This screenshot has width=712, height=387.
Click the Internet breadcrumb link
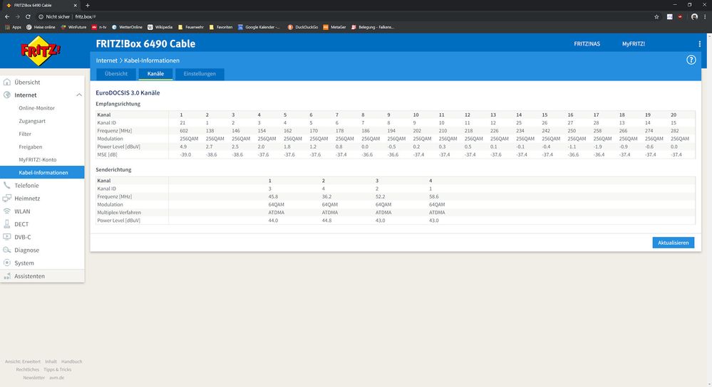107,60
